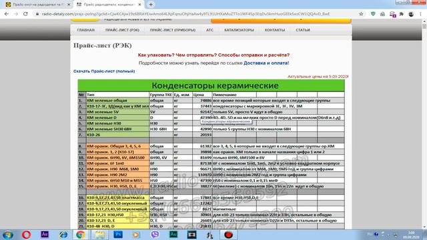Open the Прайс-лист (РЭК) menu item
Viewport: 427px width, 240px height.
point(122,30)
